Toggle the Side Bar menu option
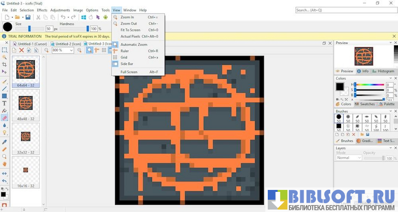Image resolution: width=398 pixels, height=212 pixels. point(127,64)
